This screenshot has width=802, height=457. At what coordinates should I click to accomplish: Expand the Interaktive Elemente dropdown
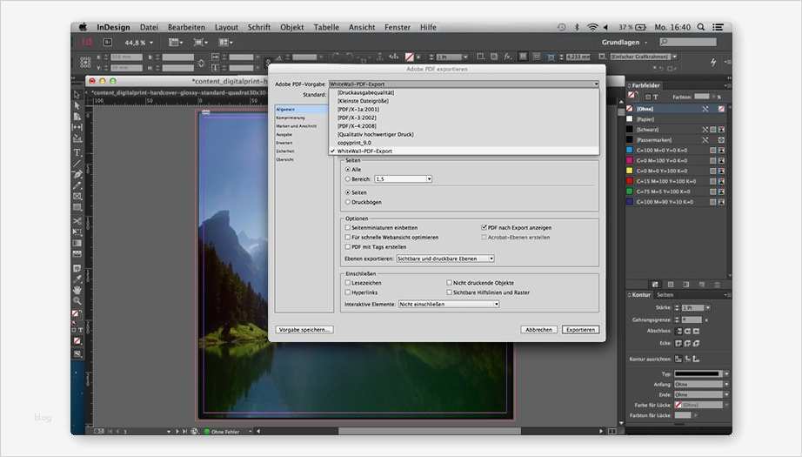pyautogui.click(x=448, y=305)
